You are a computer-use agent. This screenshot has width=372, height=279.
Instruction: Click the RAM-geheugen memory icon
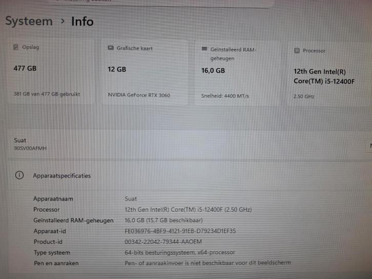click(x=204, y=49)
